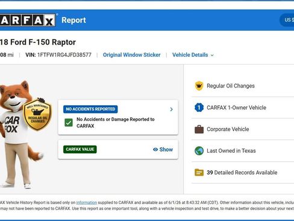Select CARFAX 1-Owner Vehicle row

pyautogui.click(x=243, y=107)
